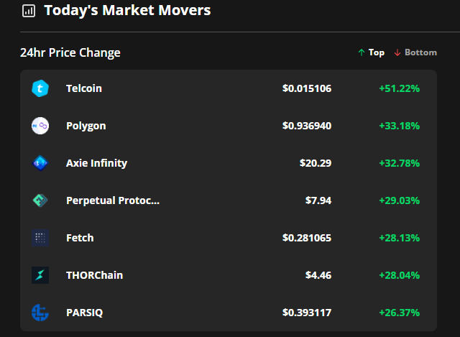The image size is (460, 337).
Task: Open the THORChain name link
Action: [x=94, y=275]
